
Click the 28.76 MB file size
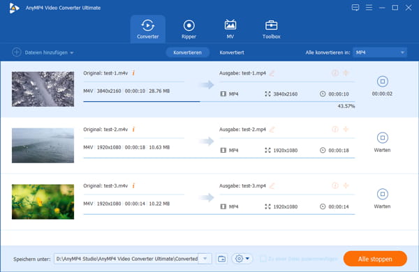[x=159, y=91]
